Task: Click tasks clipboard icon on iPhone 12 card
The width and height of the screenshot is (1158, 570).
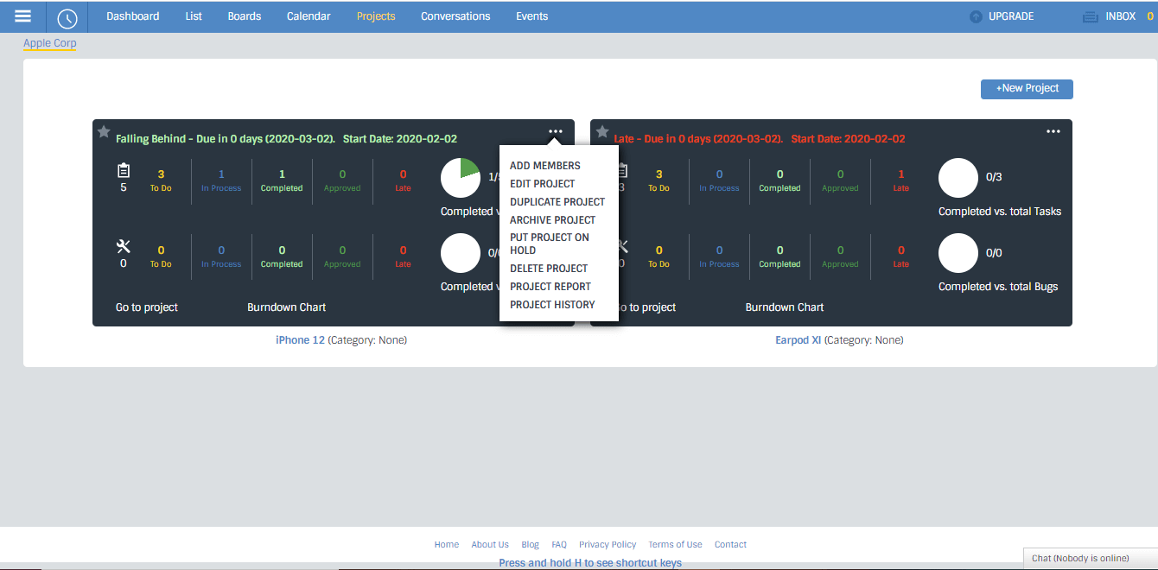Action: click(123, 170)
